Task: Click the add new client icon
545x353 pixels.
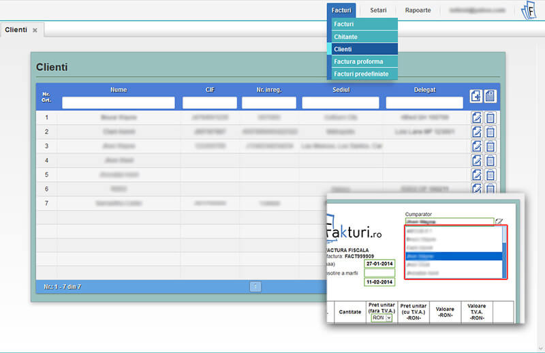Action: tap(476, 96)
